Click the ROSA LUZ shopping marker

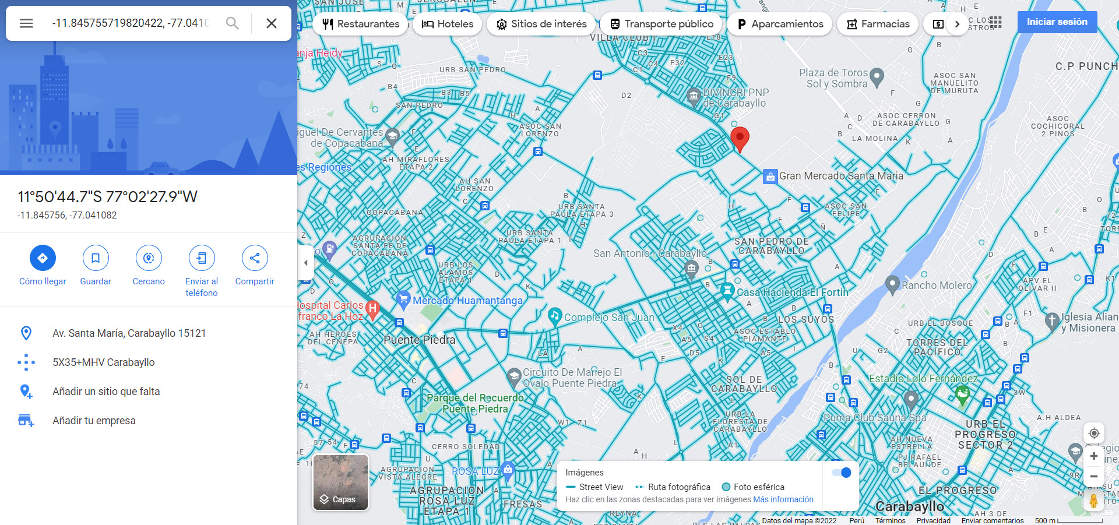[x=508, y=470]
